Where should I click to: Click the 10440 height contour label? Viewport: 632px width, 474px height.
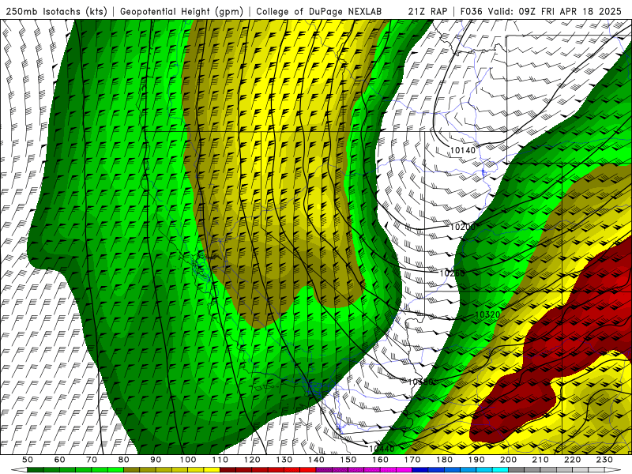[x=382, y=448]
